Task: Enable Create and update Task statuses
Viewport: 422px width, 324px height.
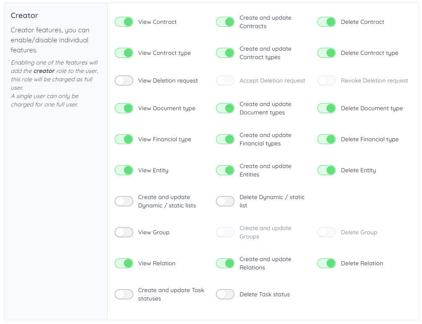Action: (x=124, y=294)
